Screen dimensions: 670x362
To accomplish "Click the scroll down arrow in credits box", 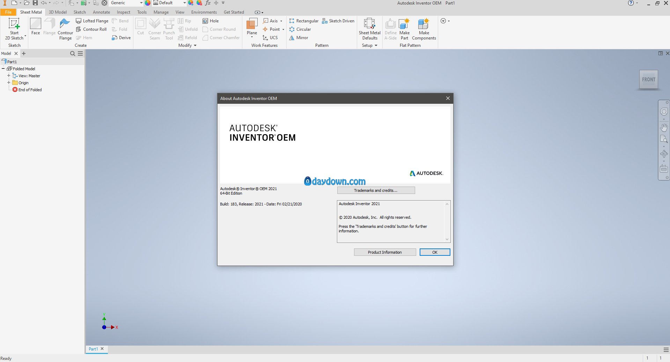I will pos(447,239).
